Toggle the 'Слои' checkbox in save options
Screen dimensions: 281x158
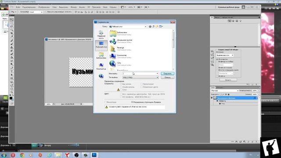point(121,90)
